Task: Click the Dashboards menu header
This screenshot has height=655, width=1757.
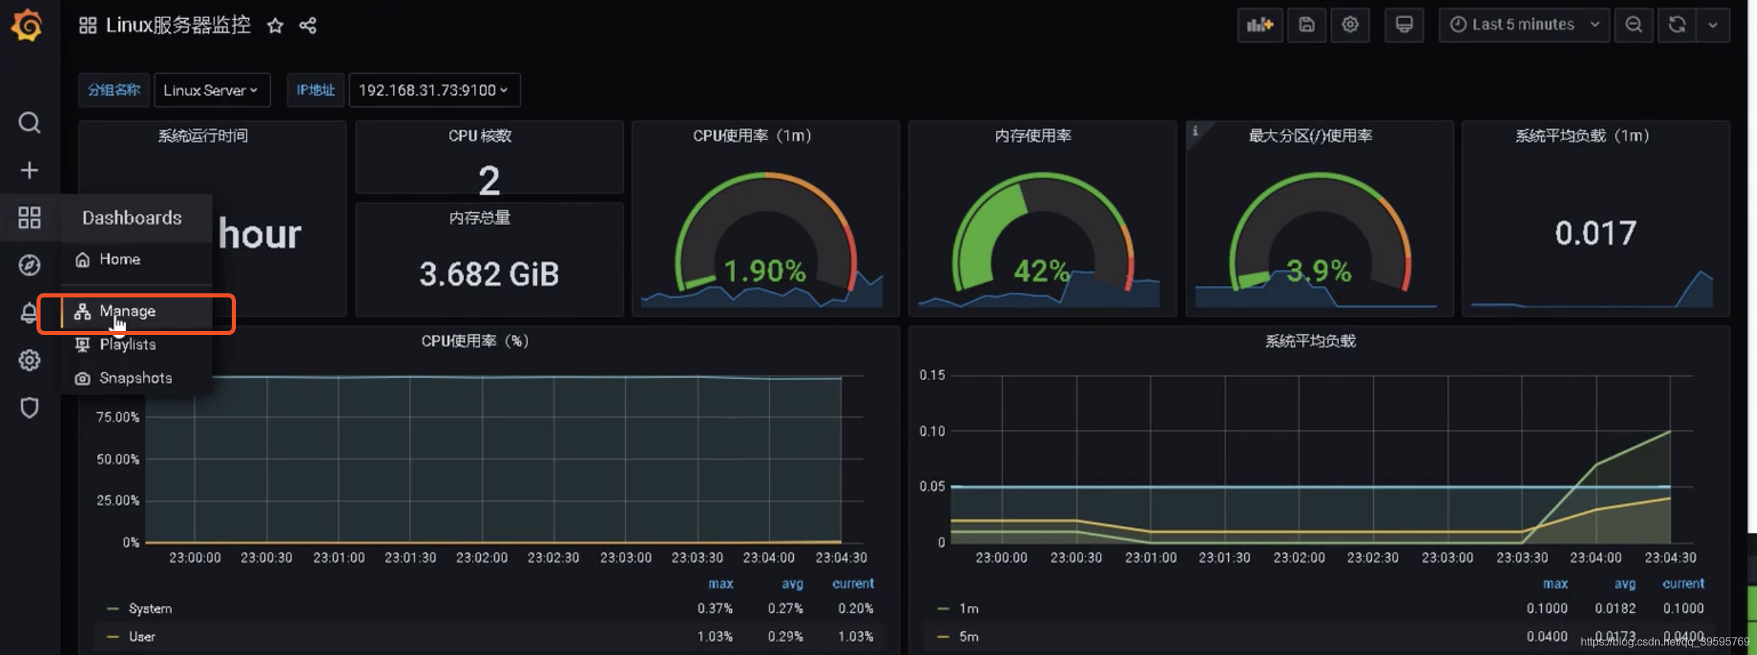Action: tap(132, 218)
